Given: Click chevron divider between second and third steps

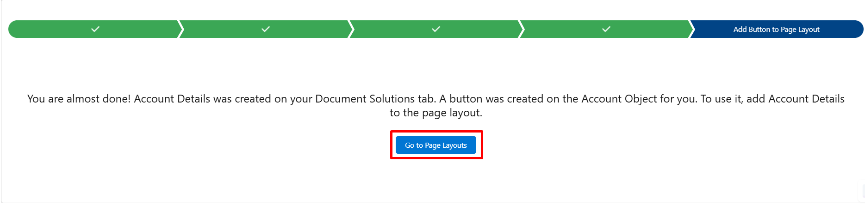Looking at the screenshot, I should pyautogui.click(x=351, y=29).
